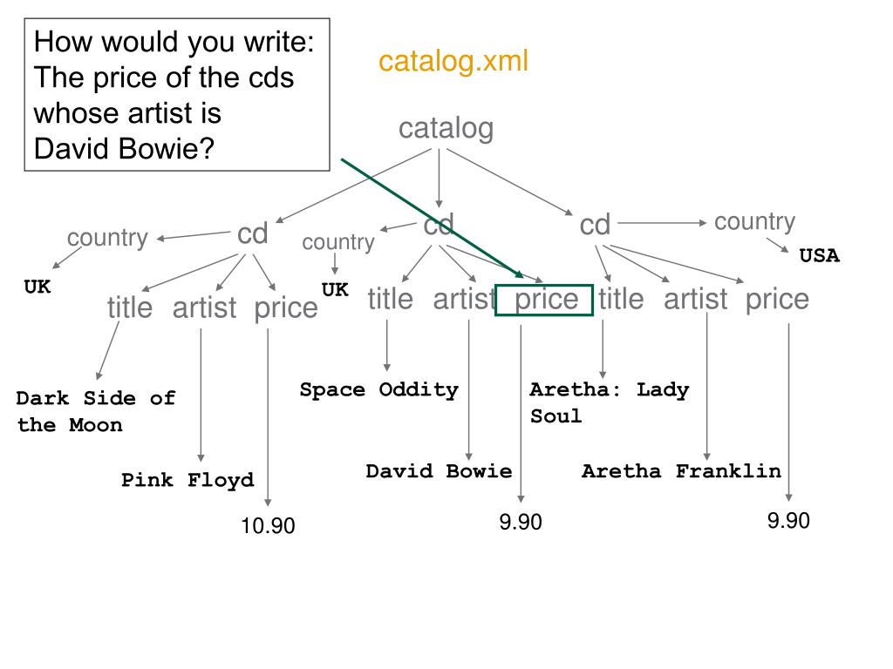Screen dimensions: 893x669
Task: Click the catalog.xml orange title
Action: click(453, 61)
